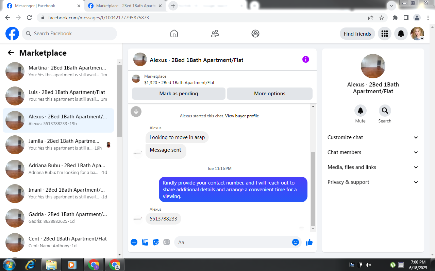Click the chat messages scrollbar
The width and height of the screenshot is (435, 271).
coord(313,189)
